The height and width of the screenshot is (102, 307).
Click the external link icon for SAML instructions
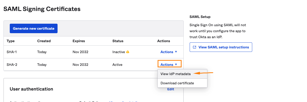[195, 47]
